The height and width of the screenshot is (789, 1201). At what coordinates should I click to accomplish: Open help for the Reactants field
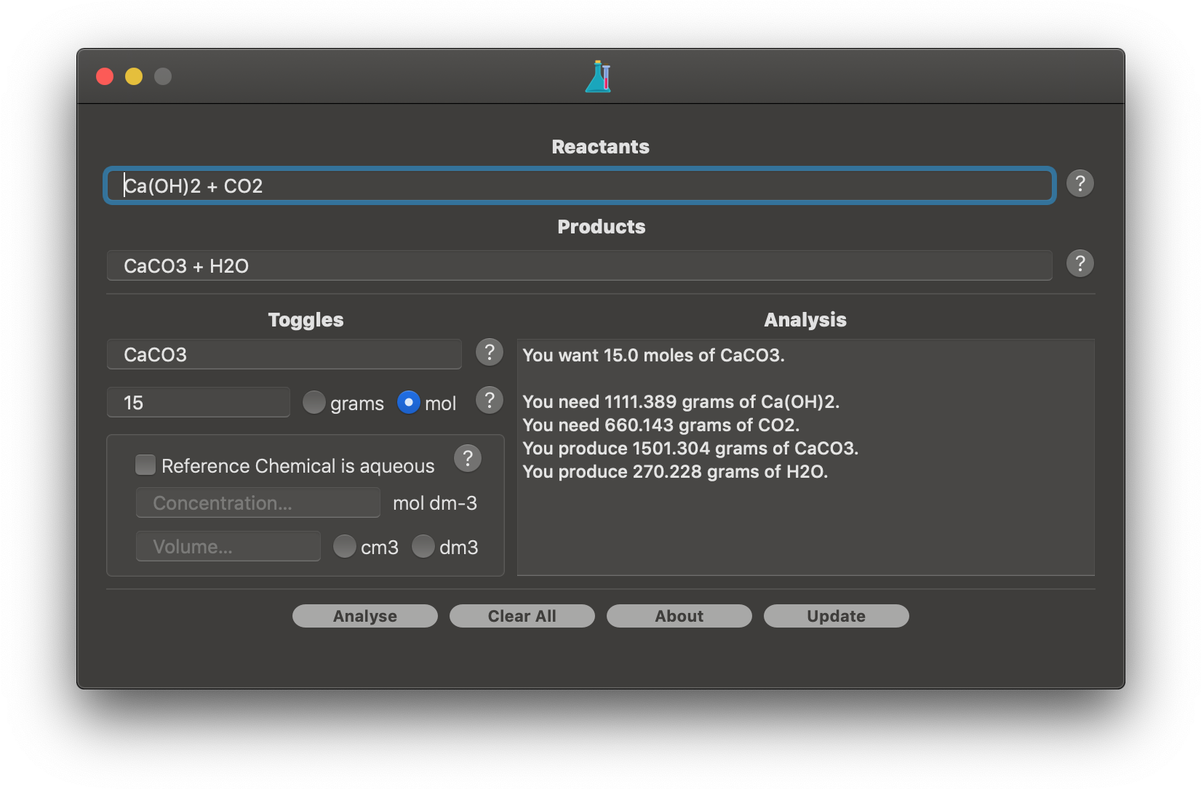coord(1080,184)
